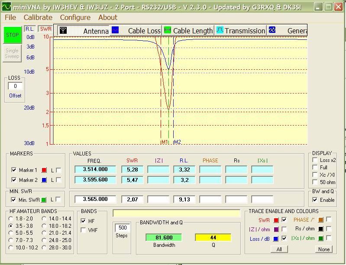Click the Transmission mode icon
The height and width of the screenshot is (265, 346).
(x=220, y=30)
